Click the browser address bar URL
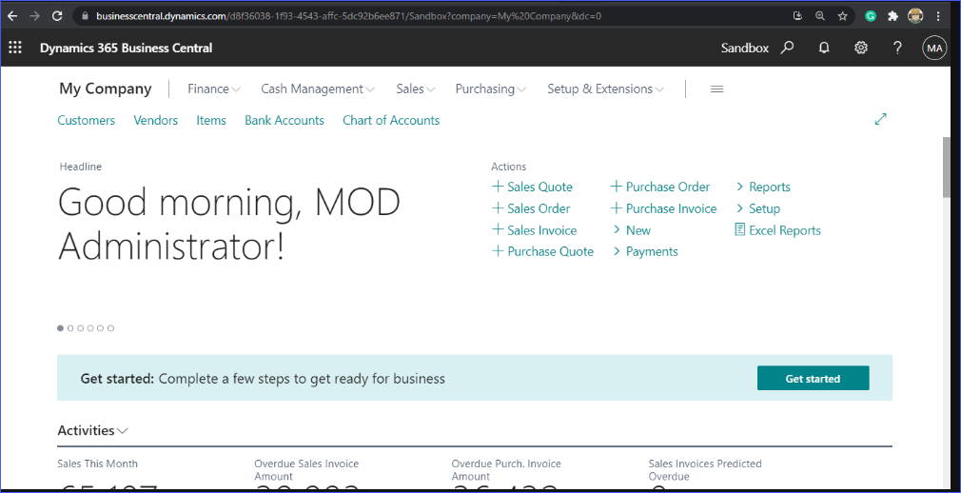The image size is (961, 493). (348, 16)
